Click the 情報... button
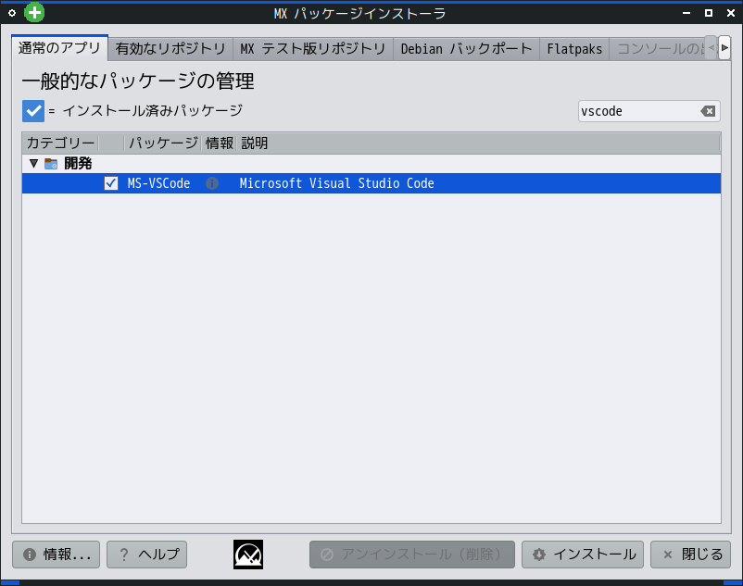Viewport: 743px width, 586px height. pyautogui.click(x=56, y=554)
